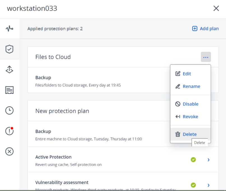The image size is (226, 191).
Task: Expand the Active Protection chevron
Action: point(208,160)
